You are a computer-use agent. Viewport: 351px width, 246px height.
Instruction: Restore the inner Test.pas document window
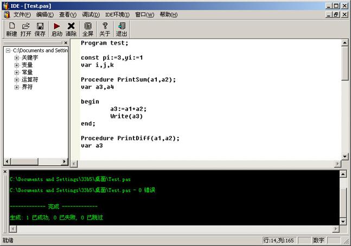point(336,15)
